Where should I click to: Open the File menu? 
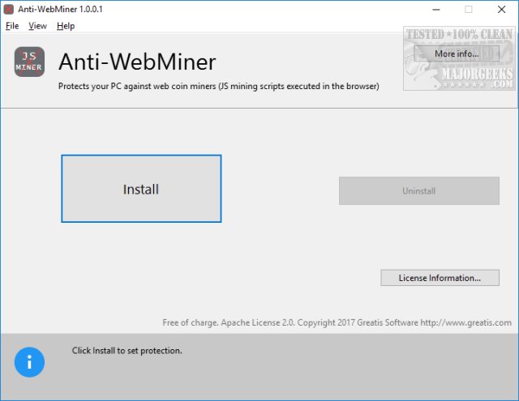pos(12,26)
